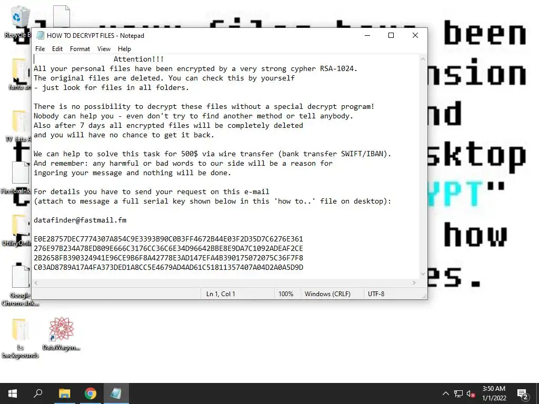The image size is (539, 404).
Task: Open the network status tray icon
Action: 458,393
